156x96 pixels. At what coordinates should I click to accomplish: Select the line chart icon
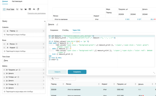[17, 9]
